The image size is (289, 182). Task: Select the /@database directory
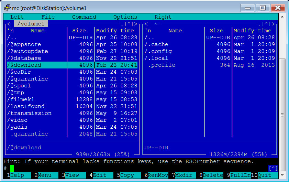coord(72,58)
